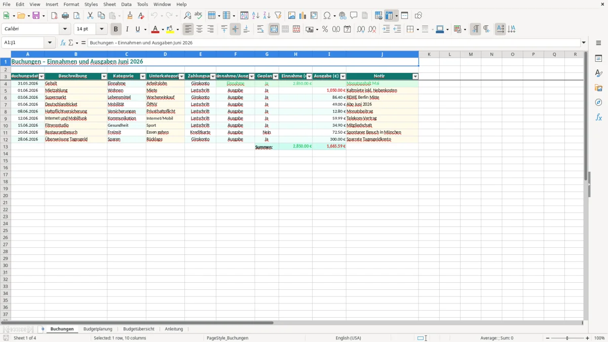This screenshot has width=608, height=342.
Task: Switch to the Anleitung sheet tab
Action: [174, 329]
